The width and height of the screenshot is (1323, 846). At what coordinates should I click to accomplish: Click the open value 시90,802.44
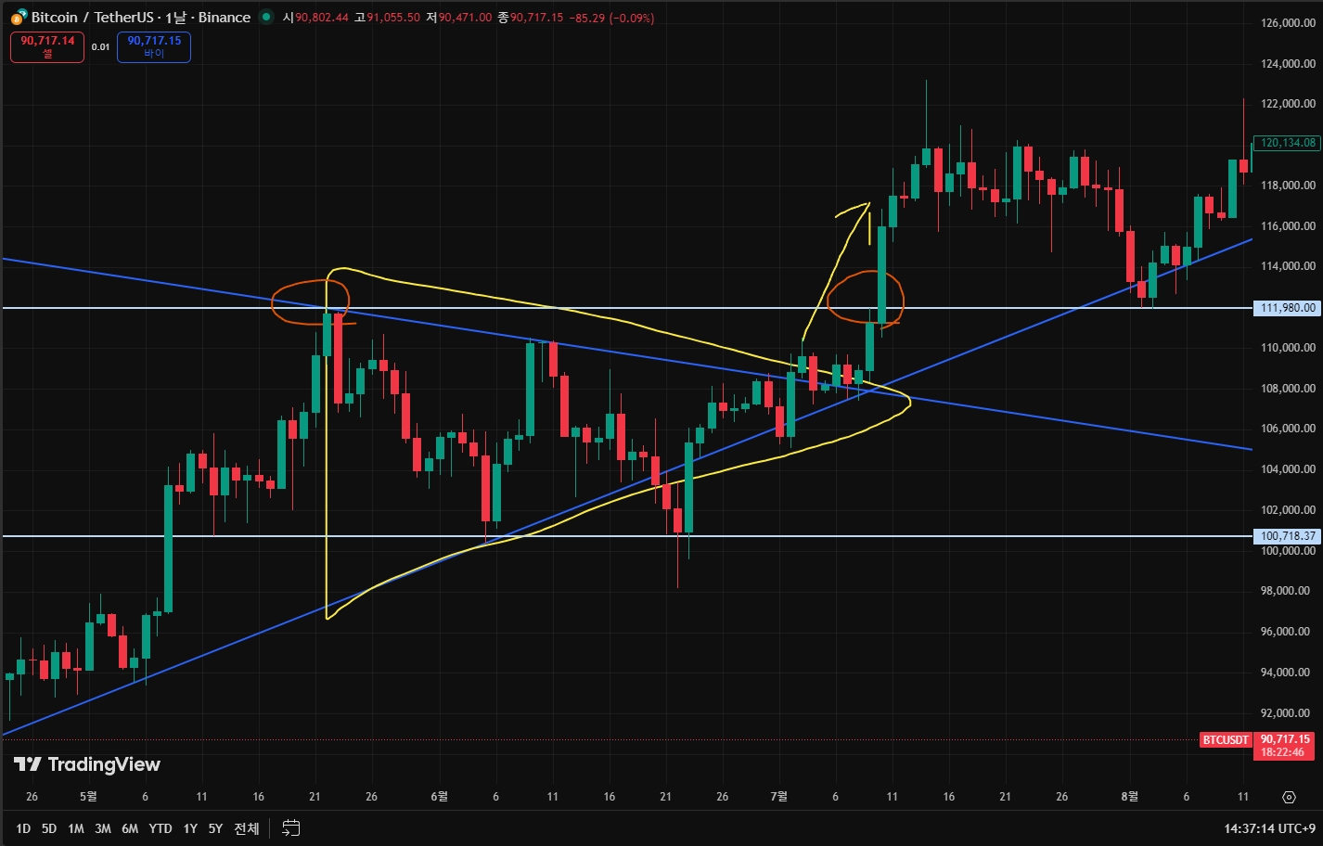tap(316, 18)
